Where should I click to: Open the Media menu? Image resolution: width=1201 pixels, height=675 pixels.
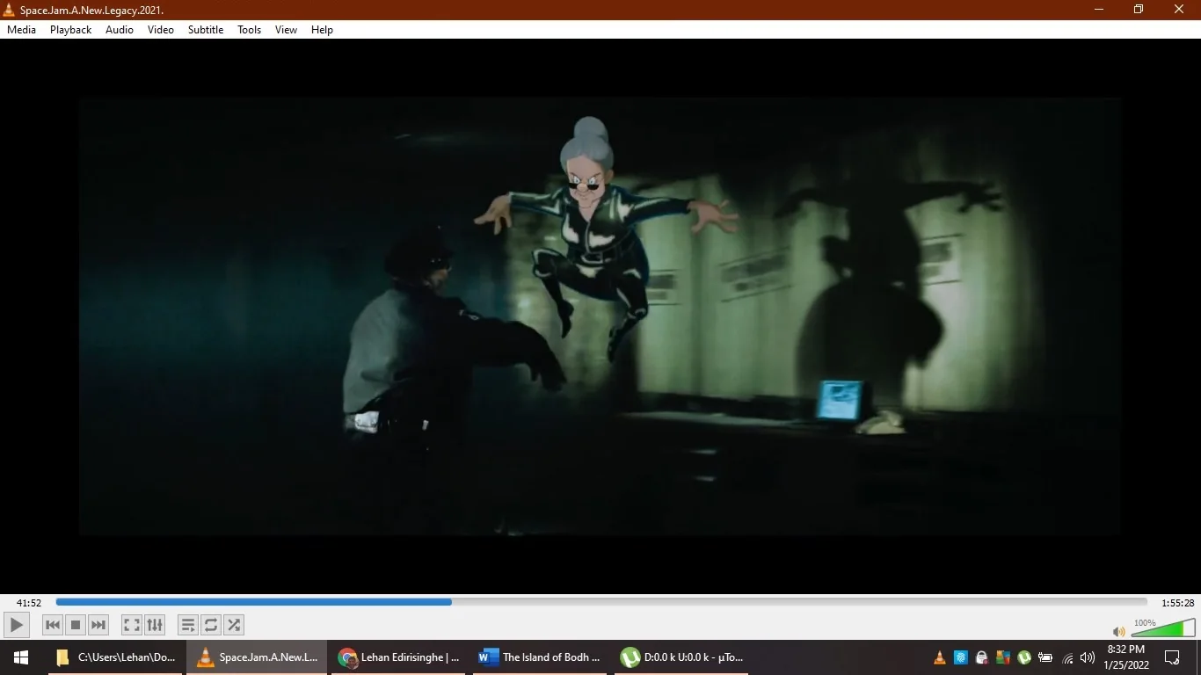pyautogui.click(x=22, y=30)
